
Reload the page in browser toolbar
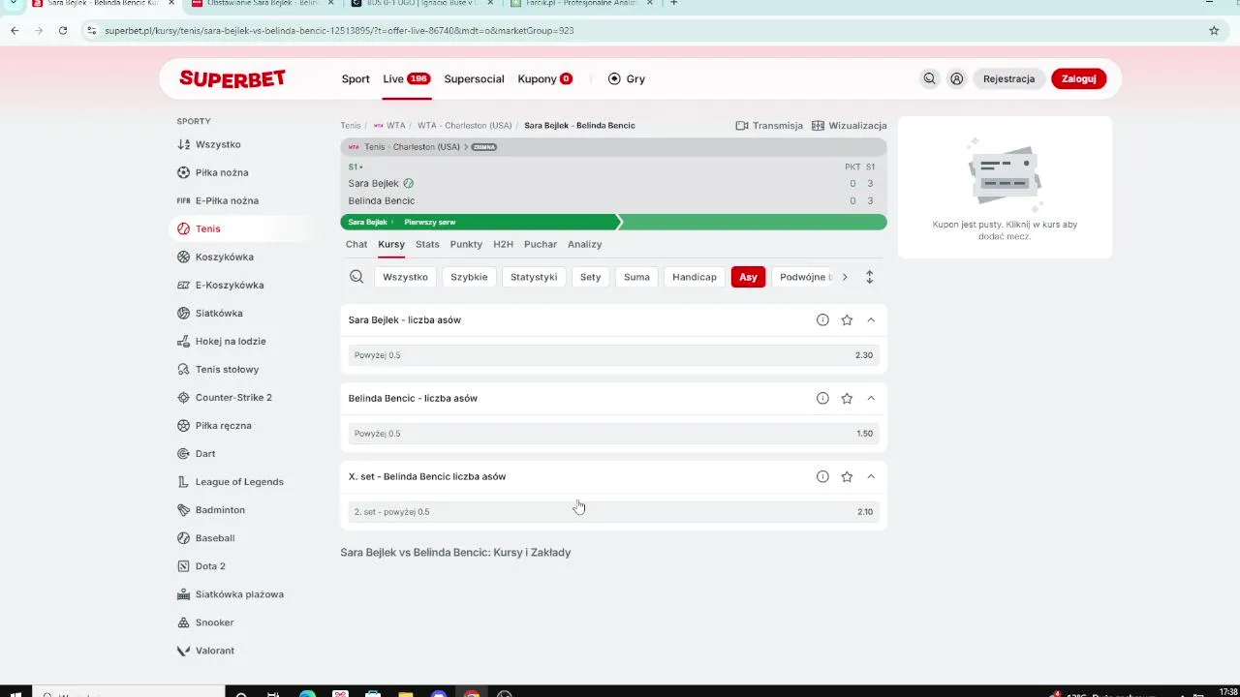click(63, 31)
